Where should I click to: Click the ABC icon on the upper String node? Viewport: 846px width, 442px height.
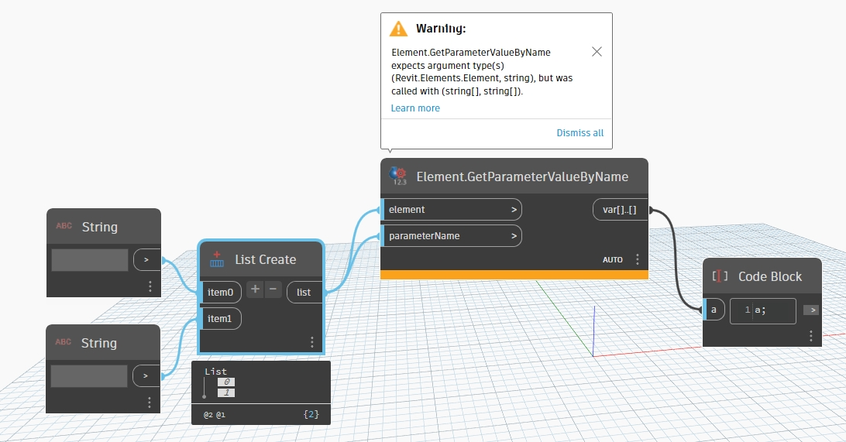point(64,227)
